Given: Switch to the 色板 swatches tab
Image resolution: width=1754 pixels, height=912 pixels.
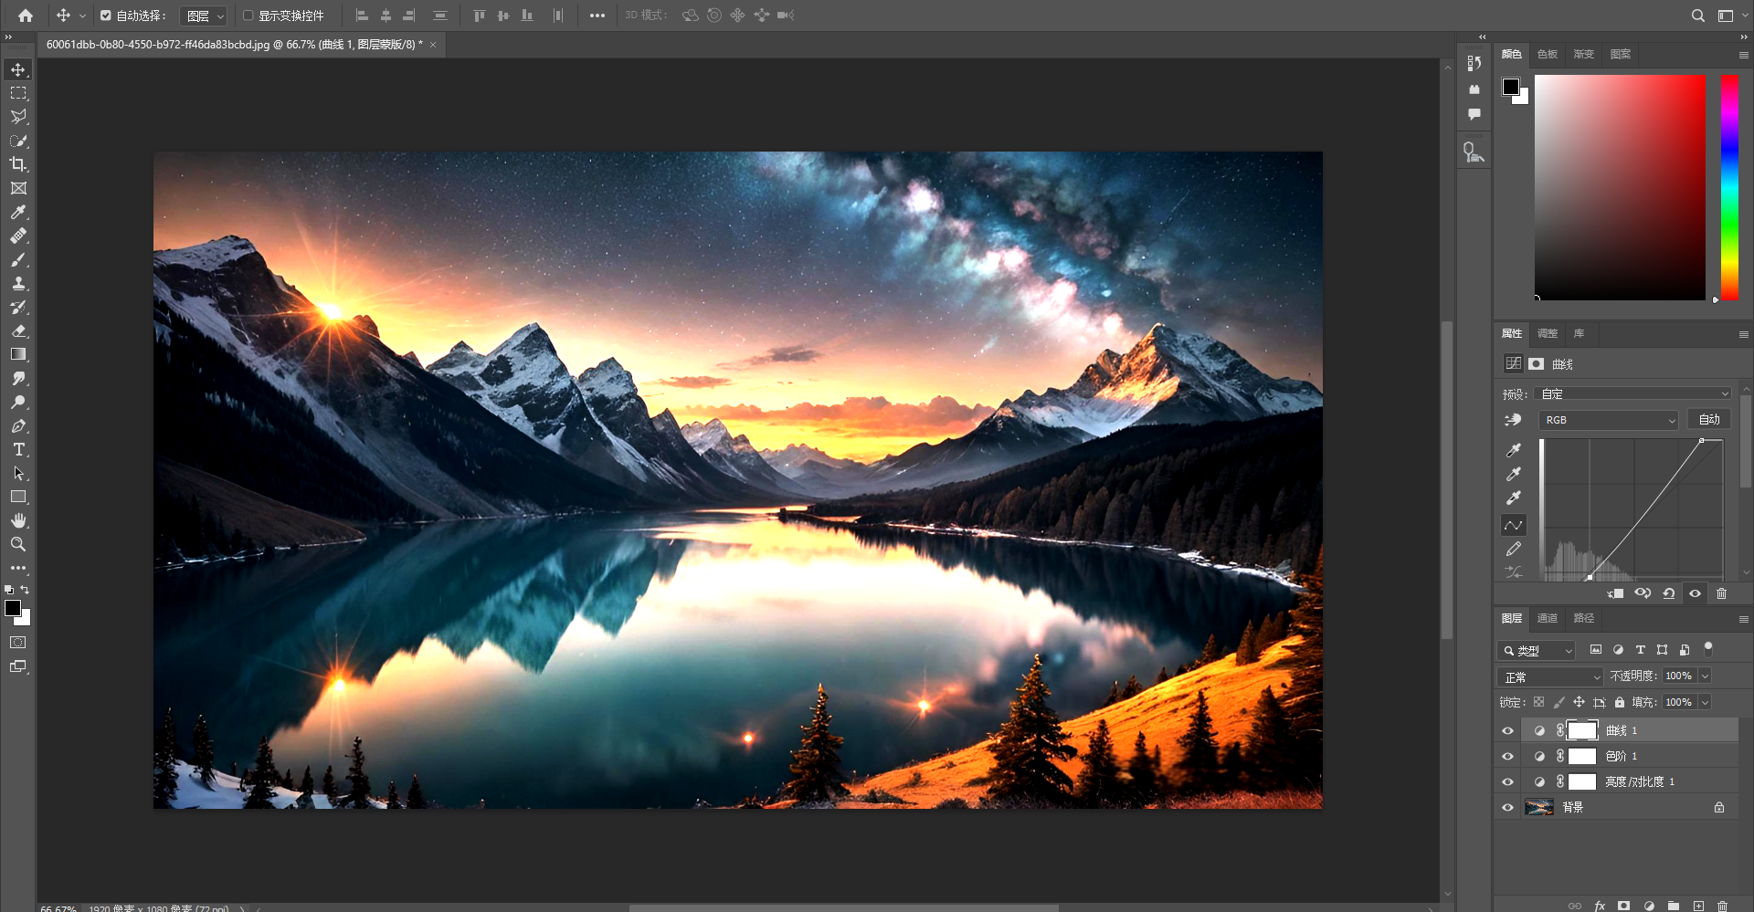Looking at the screenshot, I should (1548, 54).
